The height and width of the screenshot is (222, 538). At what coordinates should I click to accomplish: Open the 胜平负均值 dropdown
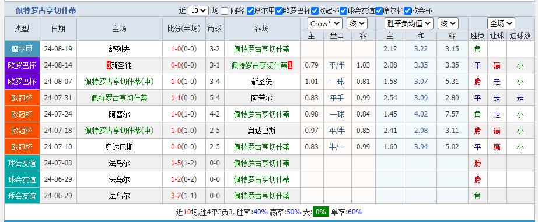tap(409, 24)
